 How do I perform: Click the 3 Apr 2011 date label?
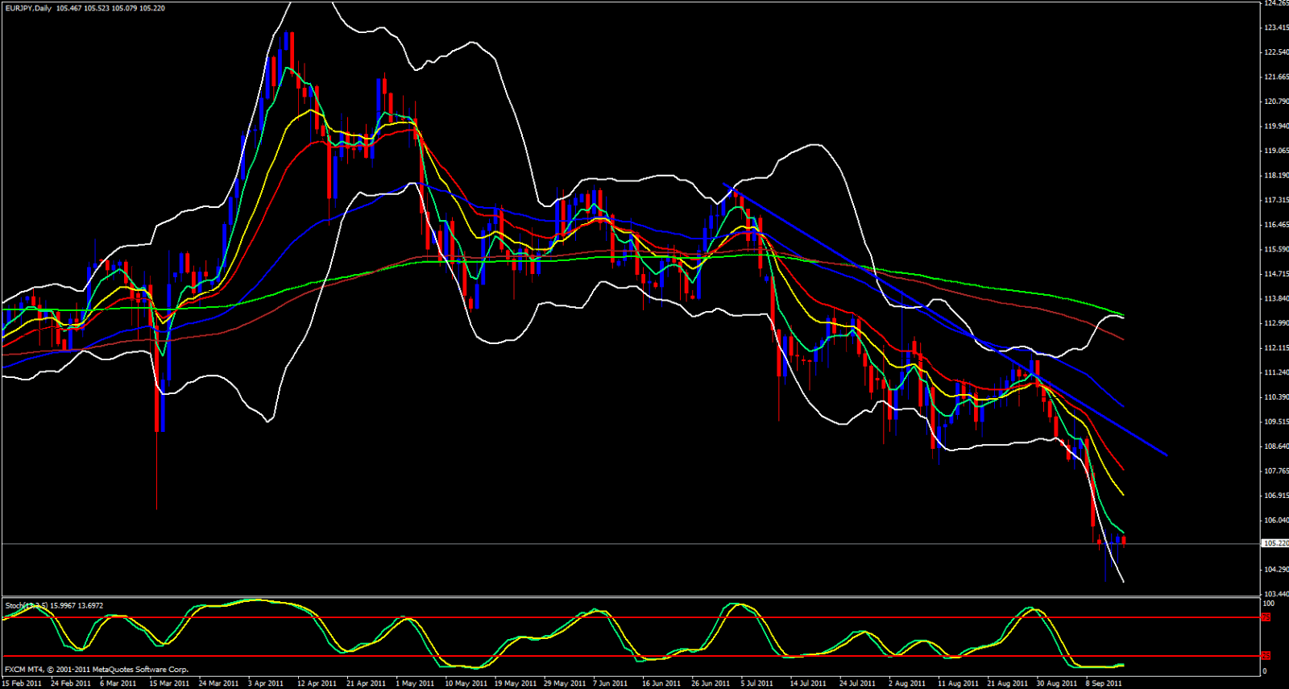(266, 683)
